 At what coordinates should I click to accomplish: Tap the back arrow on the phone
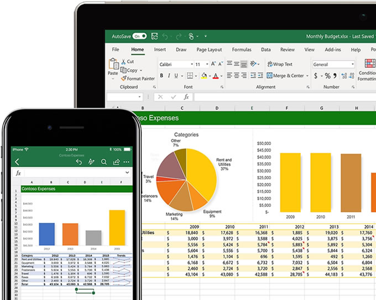(x=17, y=162)
